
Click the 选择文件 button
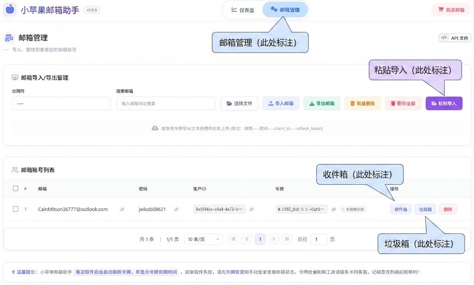tap(239, 103)
